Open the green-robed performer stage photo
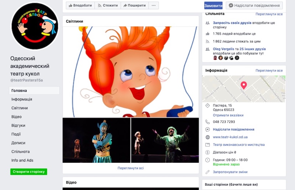This screenshot has width=295, height=190. pyautogui.click(x=165, y=140)
